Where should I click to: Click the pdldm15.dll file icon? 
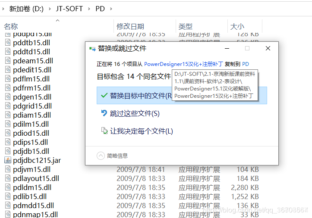point(8,187)
